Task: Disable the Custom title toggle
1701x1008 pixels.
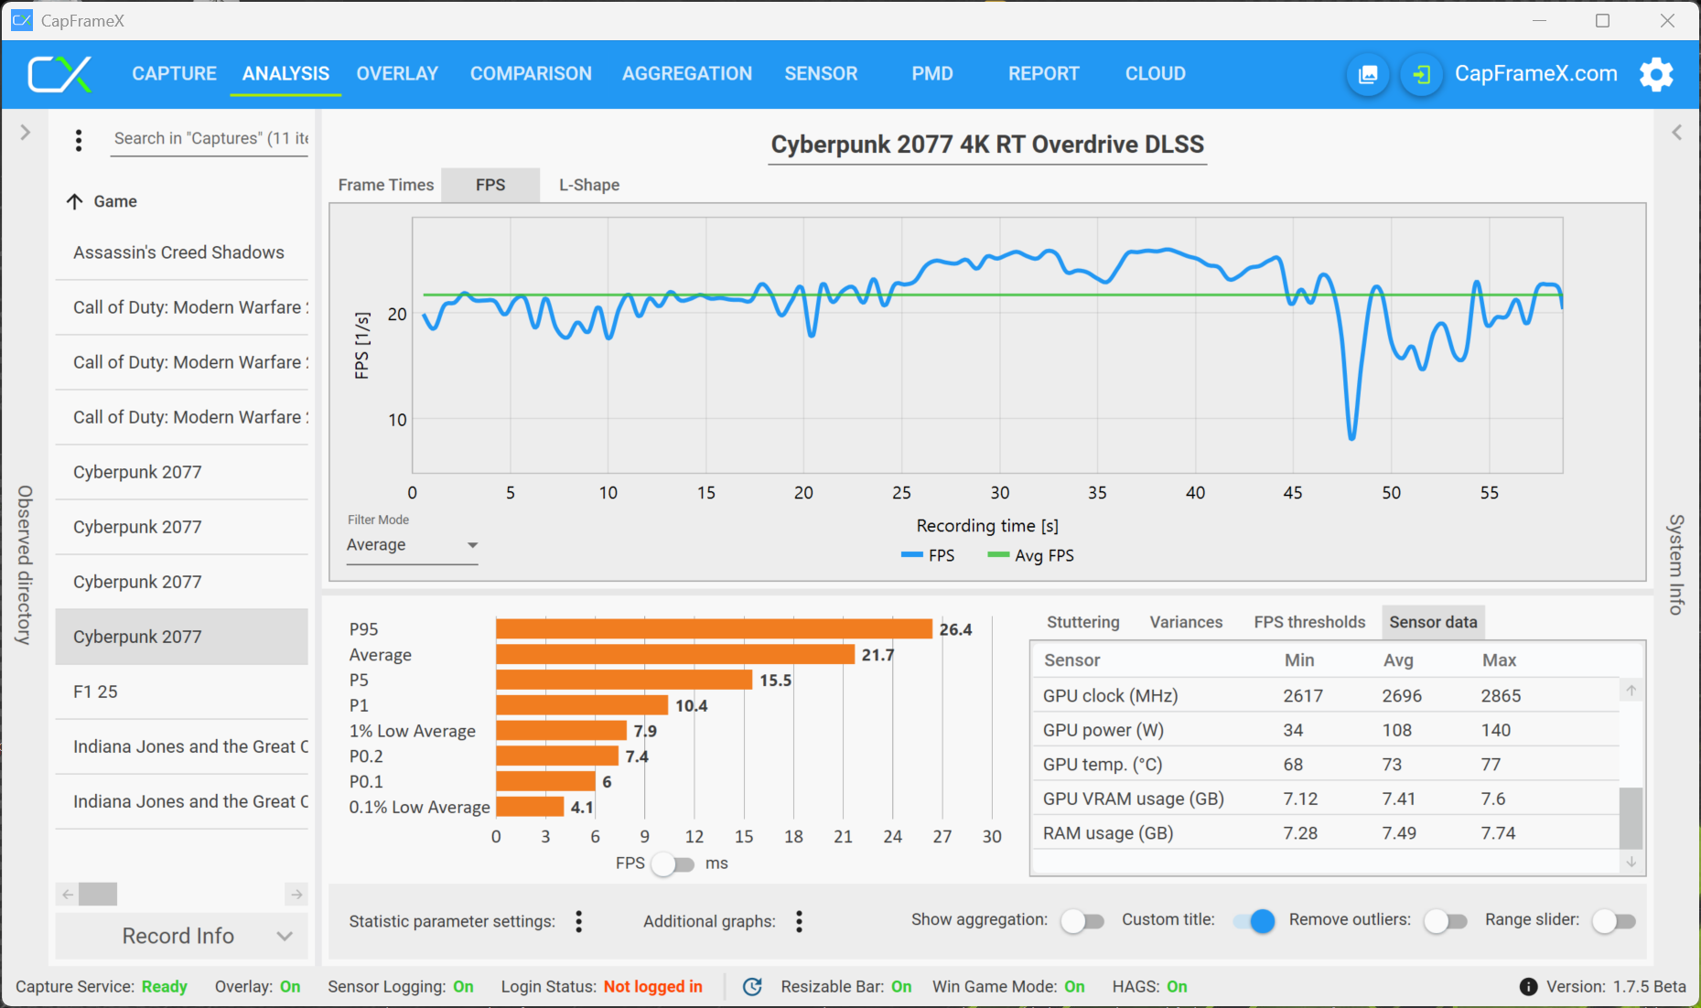Action: (1254, 921)
